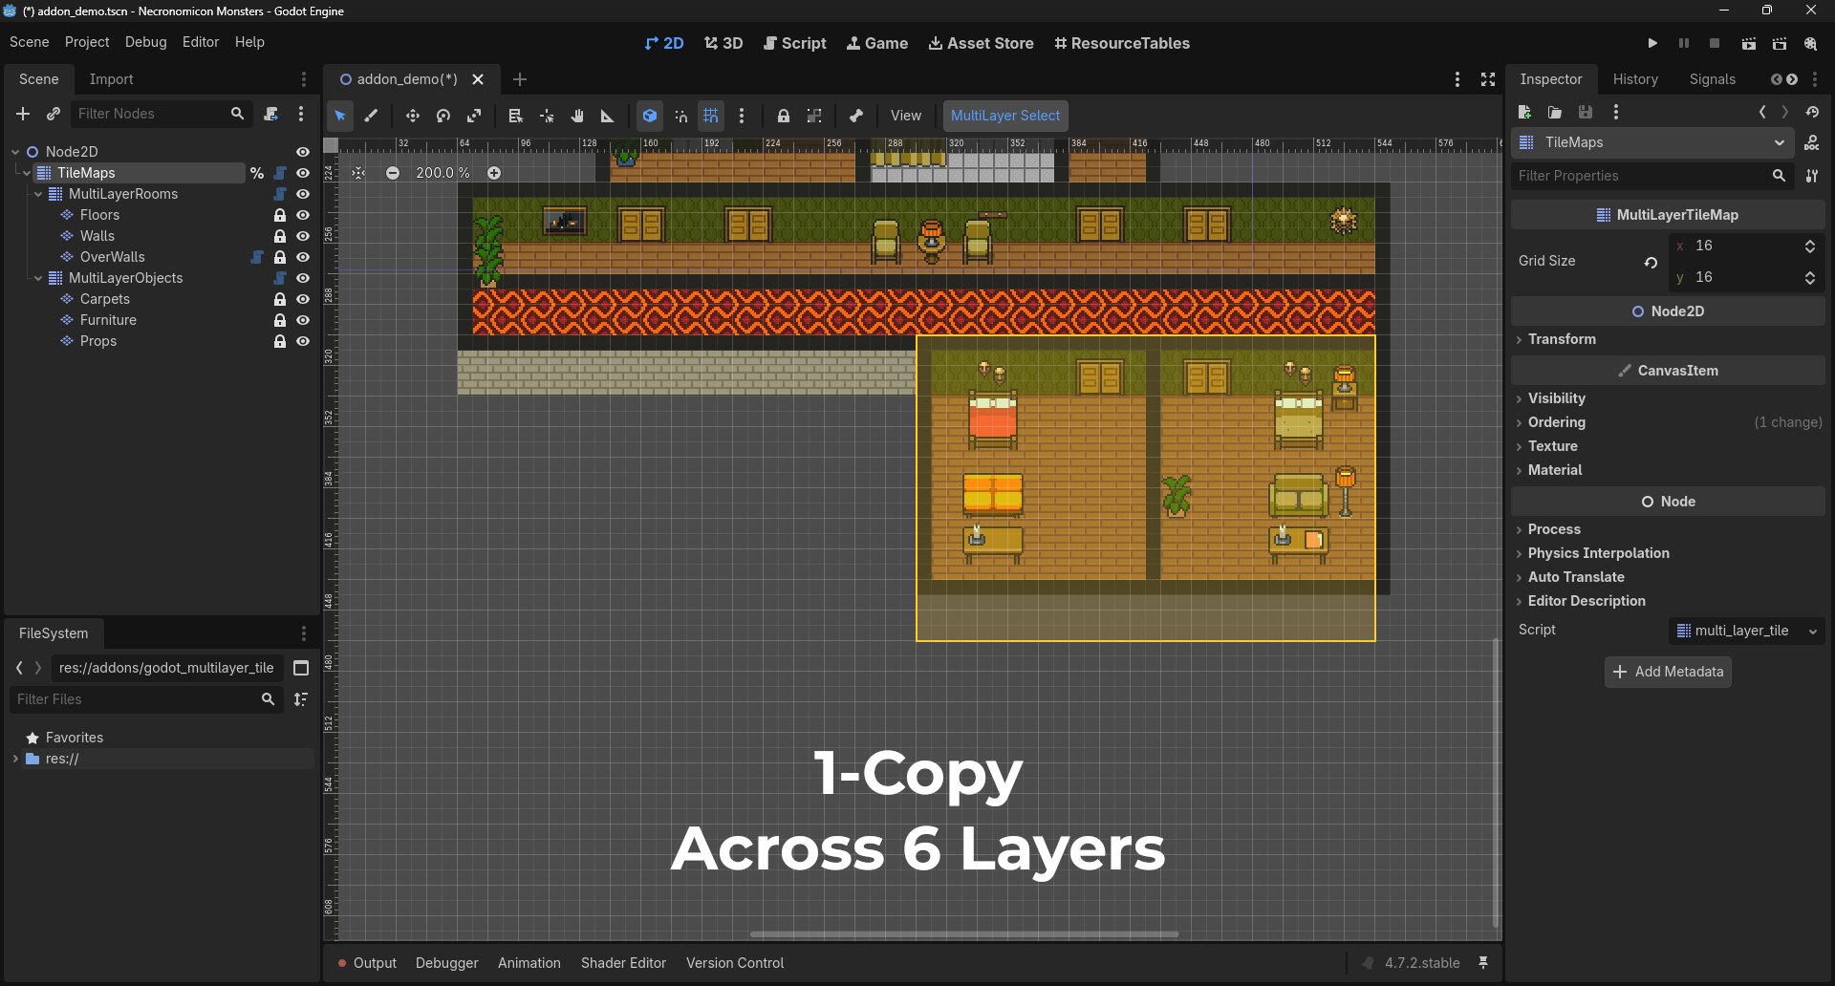Click the Instantiate Child Scene link icon
1835x986 pixels.
(x=54, y=114)
